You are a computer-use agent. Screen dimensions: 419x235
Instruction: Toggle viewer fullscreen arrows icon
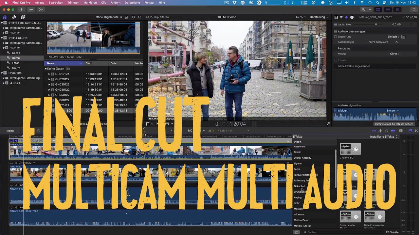[x=328, y=124]
